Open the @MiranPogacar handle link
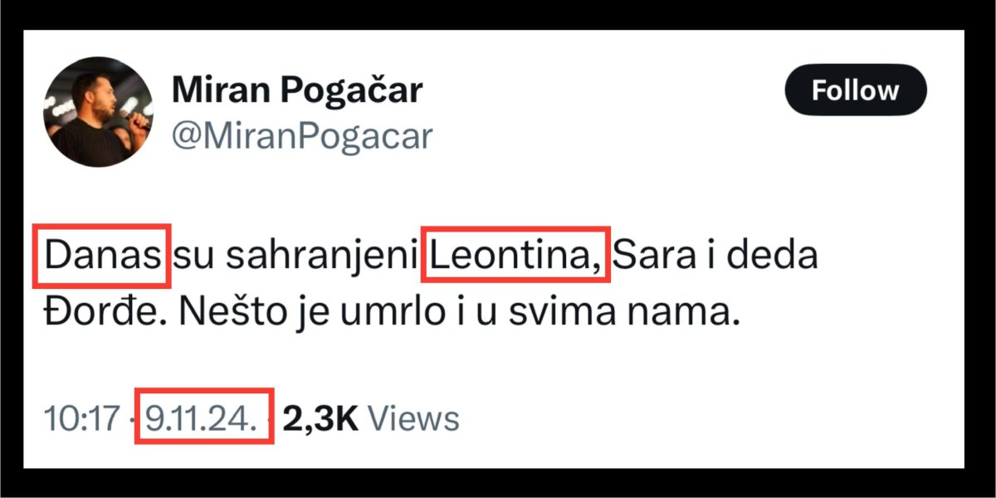The width and height of the screenshot is (996, 498). click(302, 136)
